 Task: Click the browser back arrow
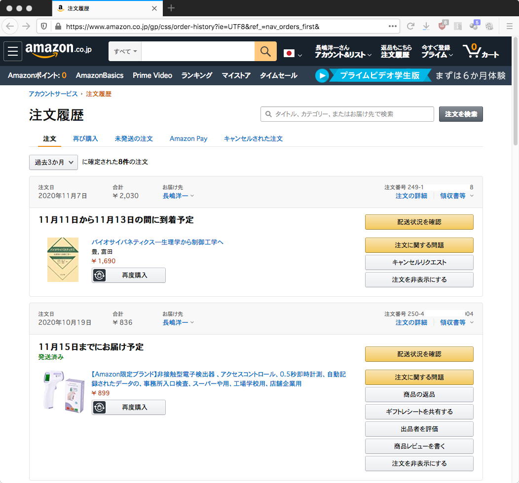point(10,26)
